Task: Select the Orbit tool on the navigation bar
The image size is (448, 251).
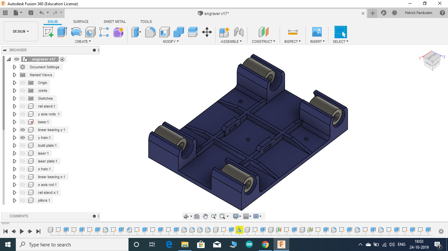Action: click(186, 216)
